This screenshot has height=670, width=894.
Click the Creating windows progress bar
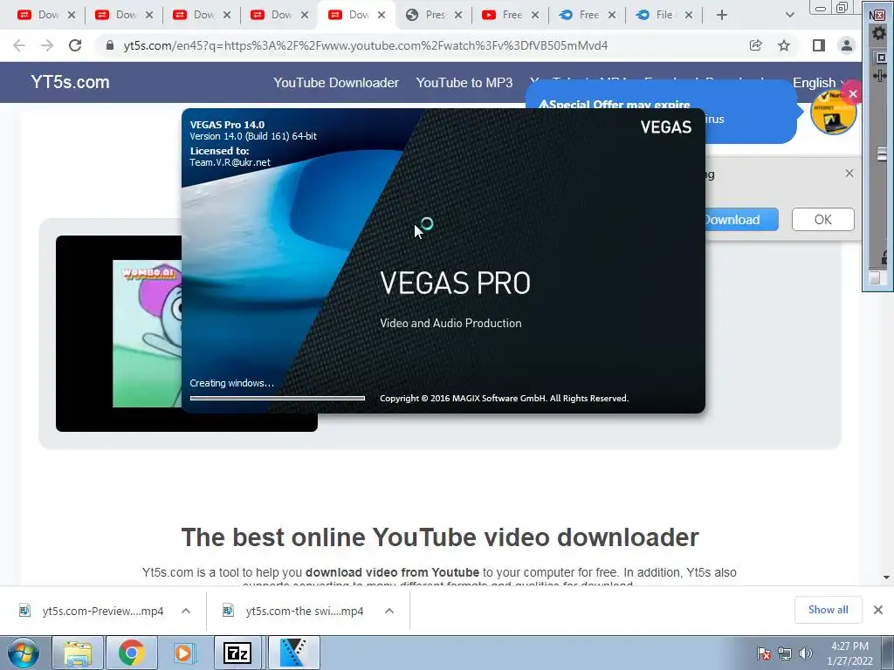277,398
